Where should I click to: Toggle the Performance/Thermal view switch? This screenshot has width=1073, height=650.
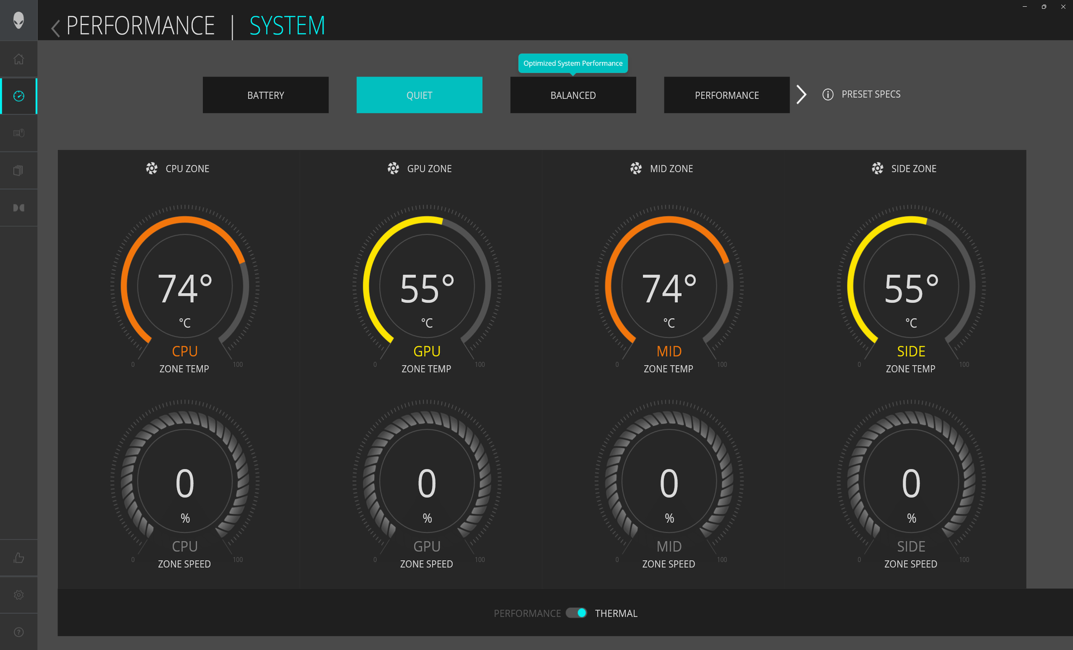click(x=576, y=613)
